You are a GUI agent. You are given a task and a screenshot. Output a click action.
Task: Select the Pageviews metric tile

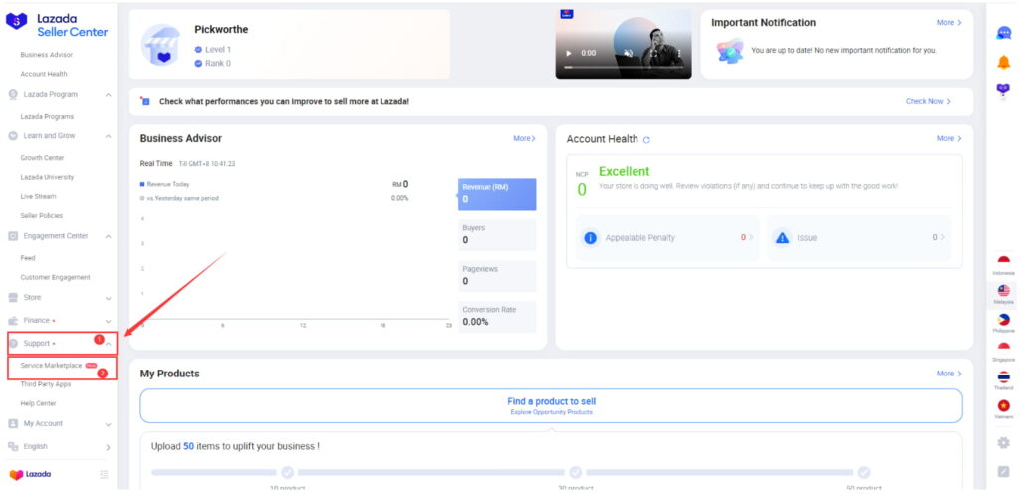point(497,276)
